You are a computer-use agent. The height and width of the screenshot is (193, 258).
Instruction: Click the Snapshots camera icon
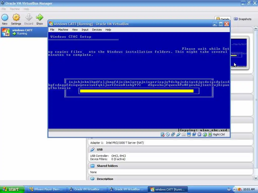click(236, 19)
